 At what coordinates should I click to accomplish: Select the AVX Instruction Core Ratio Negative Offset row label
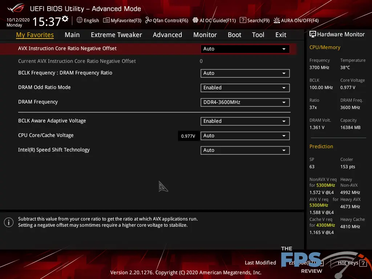(67, 48)
